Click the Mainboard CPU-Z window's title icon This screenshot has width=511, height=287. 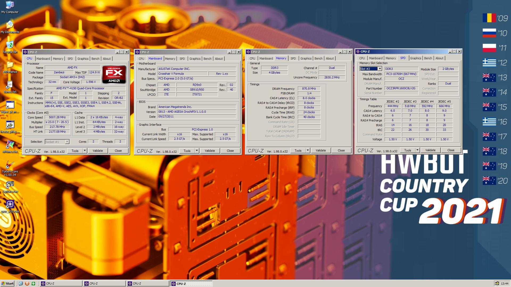(138, 52)
